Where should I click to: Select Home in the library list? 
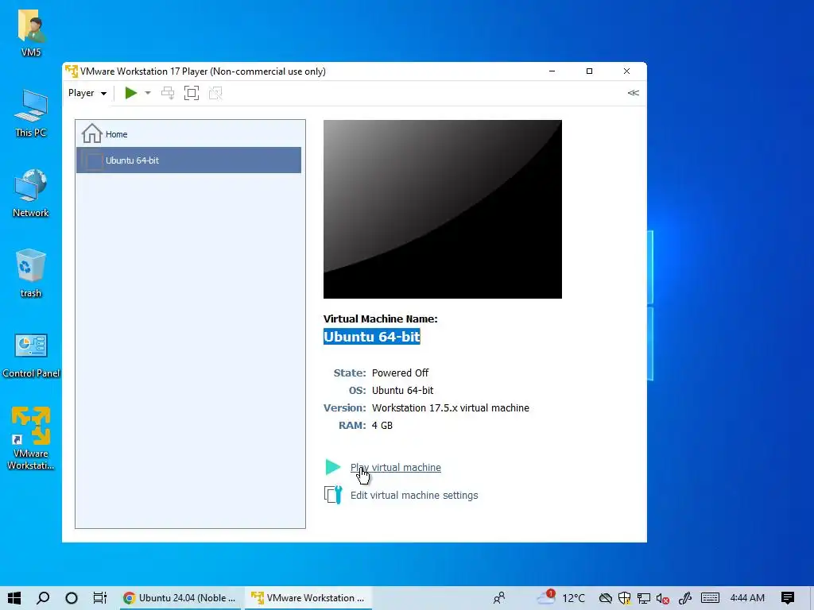click(188, 133)
